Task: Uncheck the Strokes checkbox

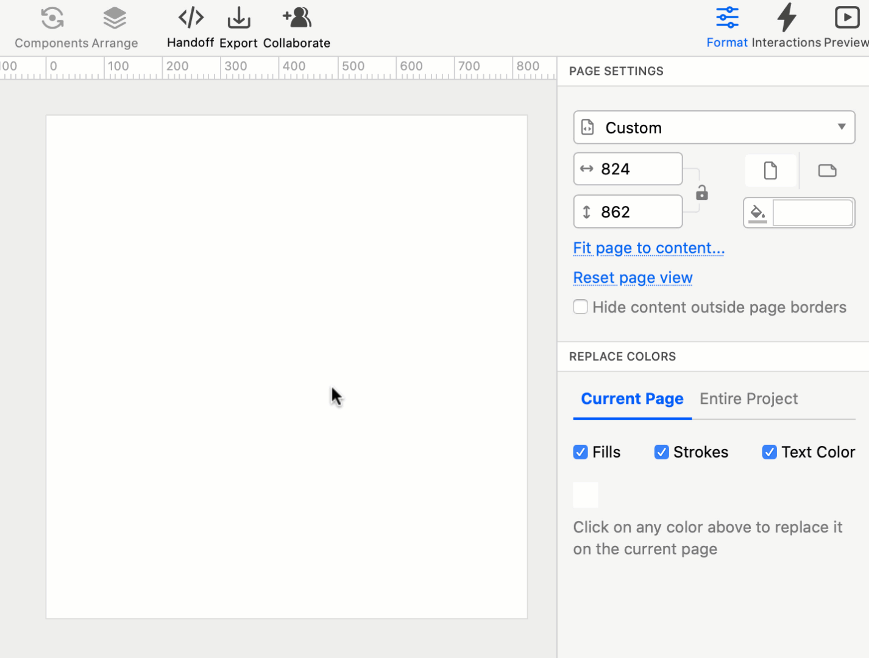Action: (662, 452)
